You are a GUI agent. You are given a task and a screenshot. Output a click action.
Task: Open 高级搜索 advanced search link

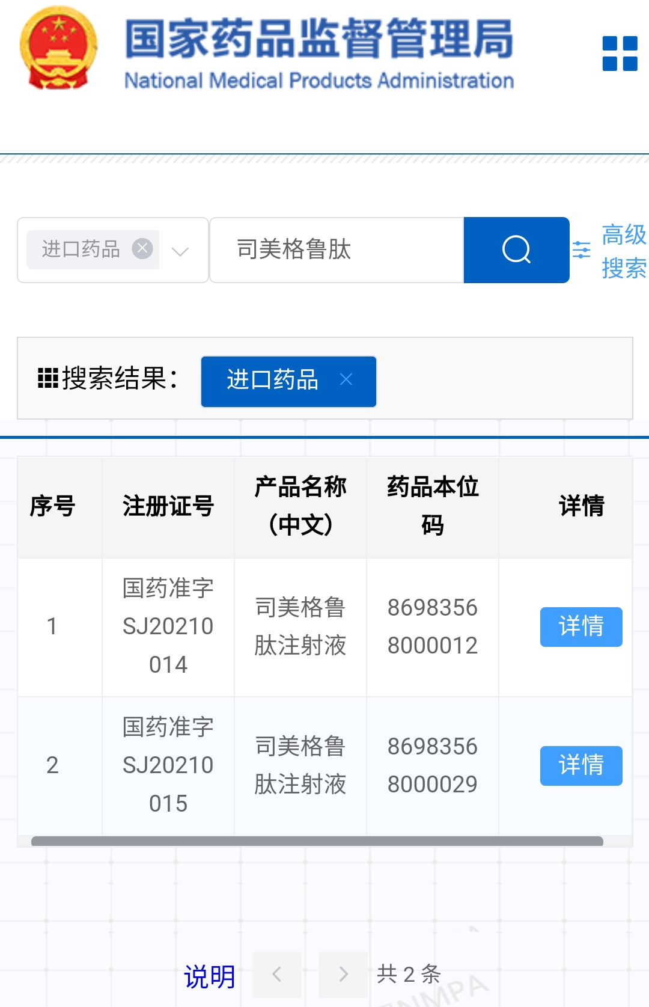624,251
